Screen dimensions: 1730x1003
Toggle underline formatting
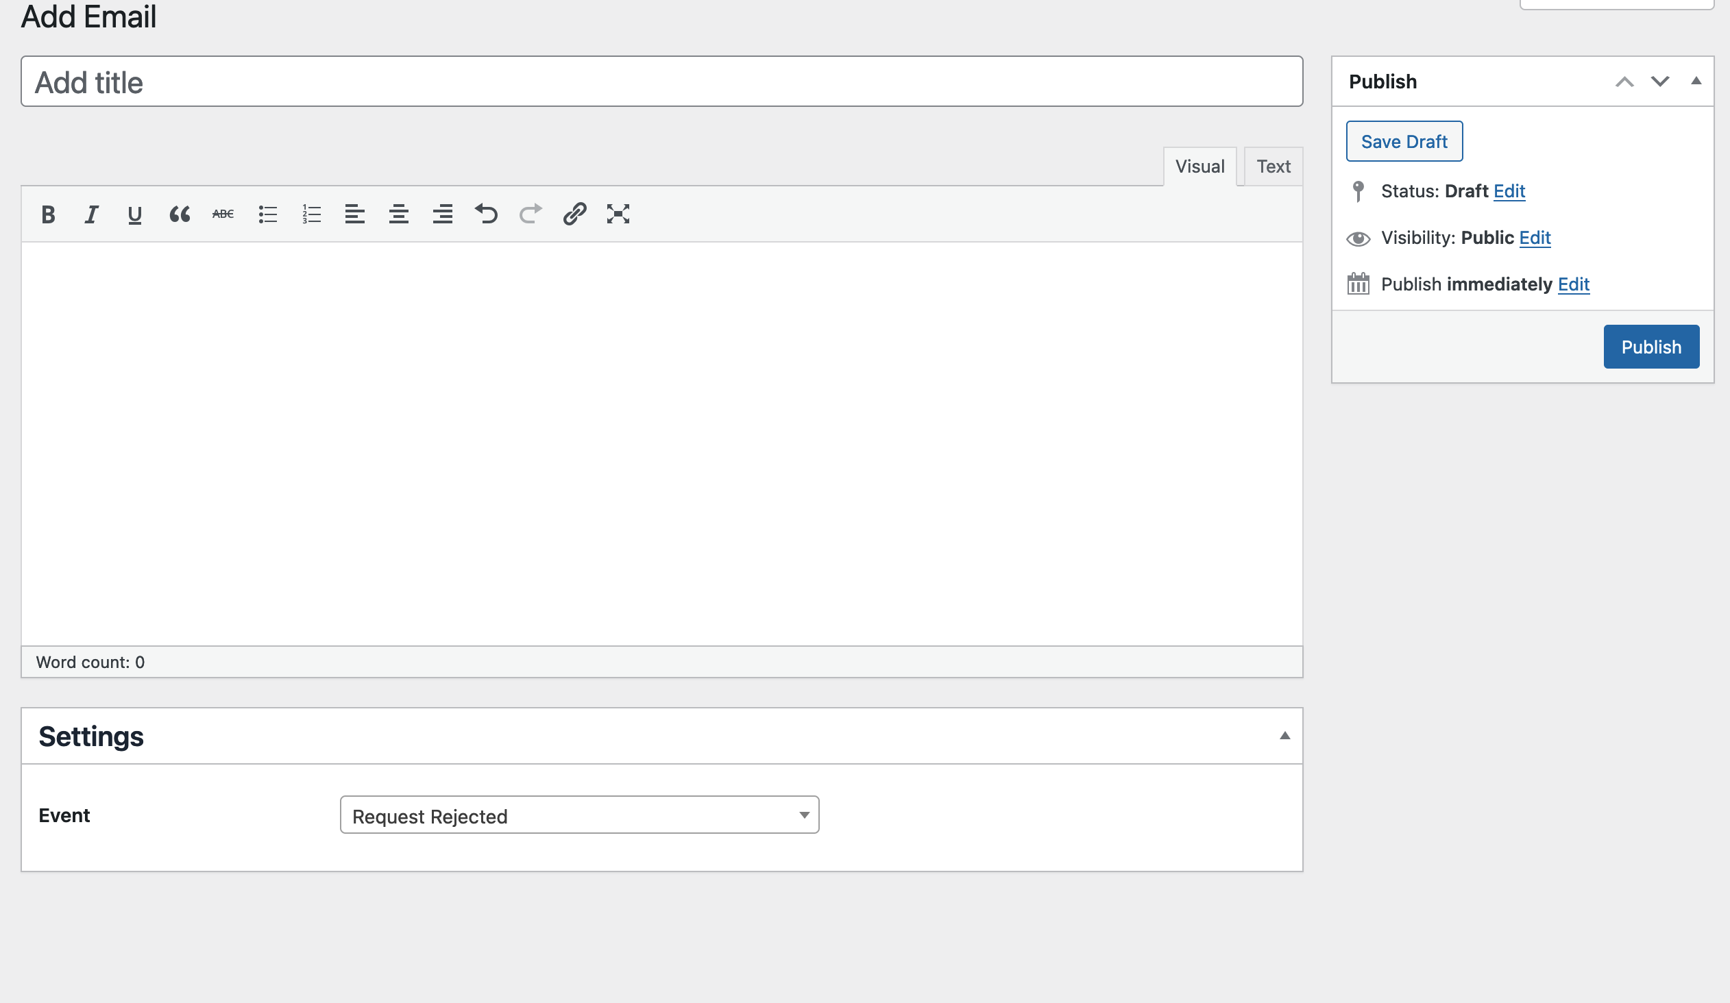135,214
